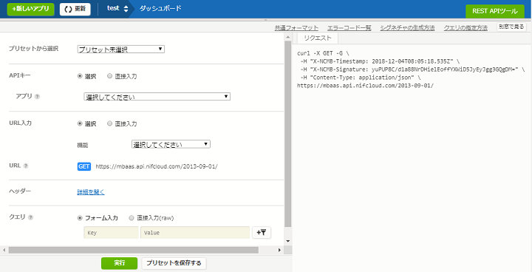Click the green 実行 button
This screenshot has height=272, width=532.
coord(119,263)
